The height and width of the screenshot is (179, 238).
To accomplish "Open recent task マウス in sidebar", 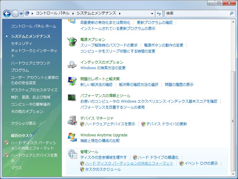I will pos(16,168).
